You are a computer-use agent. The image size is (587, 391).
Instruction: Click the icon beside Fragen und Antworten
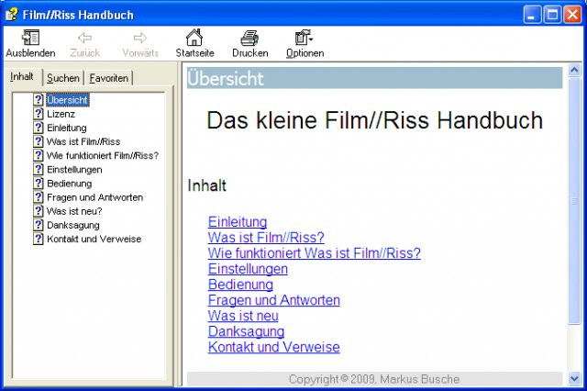[x=39, y=197]
